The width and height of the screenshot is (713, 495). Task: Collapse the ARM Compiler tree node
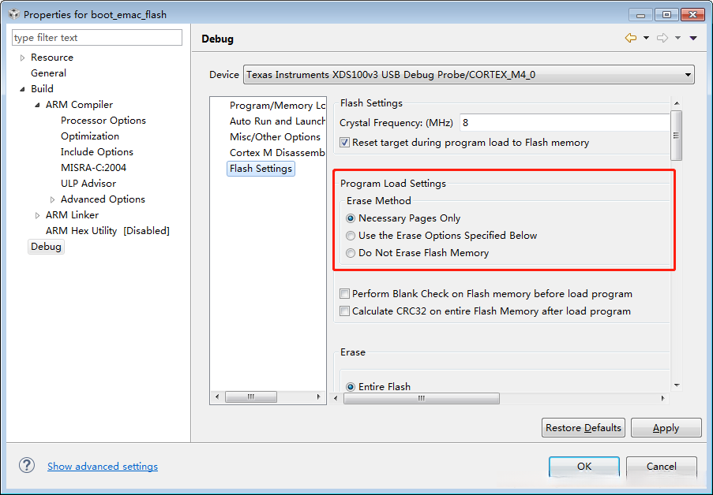click(x=37, y=105)
